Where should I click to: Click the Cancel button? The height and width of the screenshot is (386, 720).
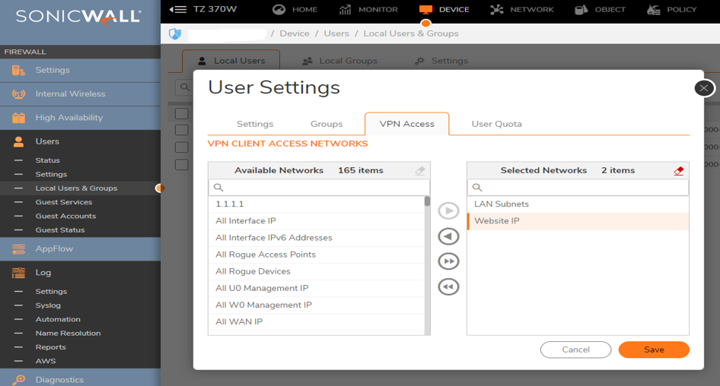coord(575,350)
